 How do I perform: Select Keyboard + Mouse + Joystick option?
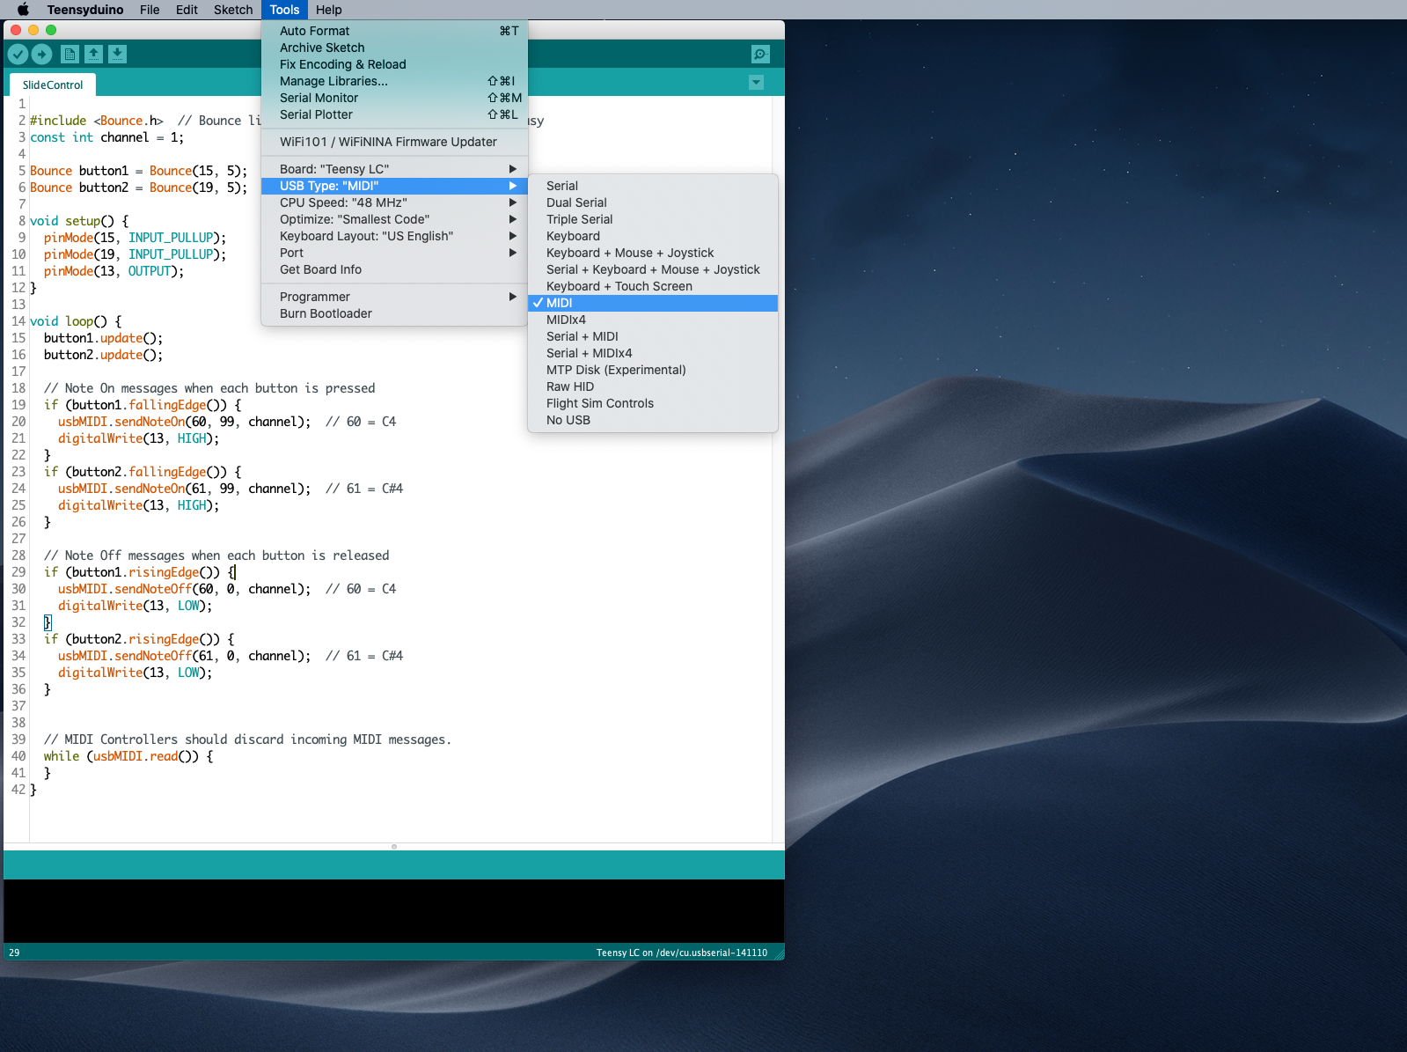pyautogui.click(x=653, y=253)
